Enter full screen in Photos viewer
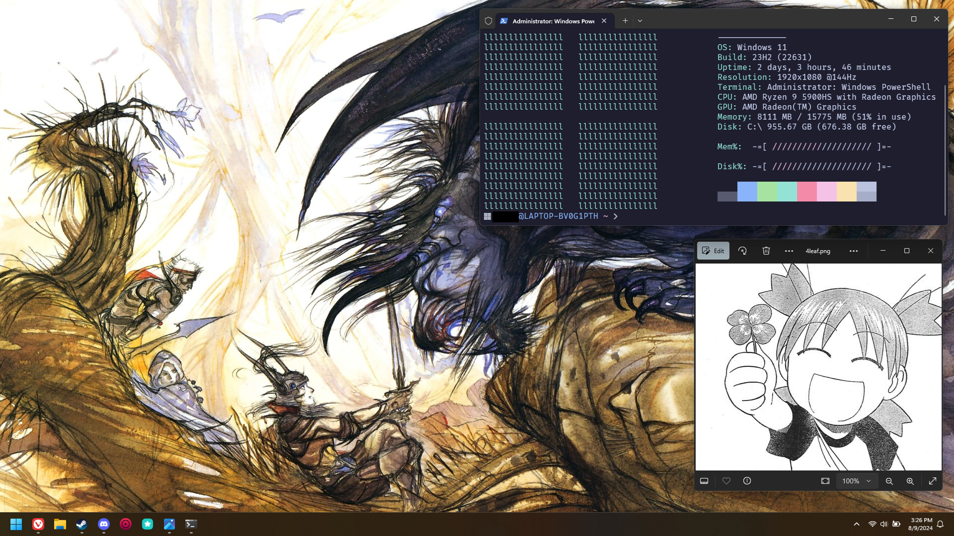This screenshot has height=536, width=954. click(933, 481)
